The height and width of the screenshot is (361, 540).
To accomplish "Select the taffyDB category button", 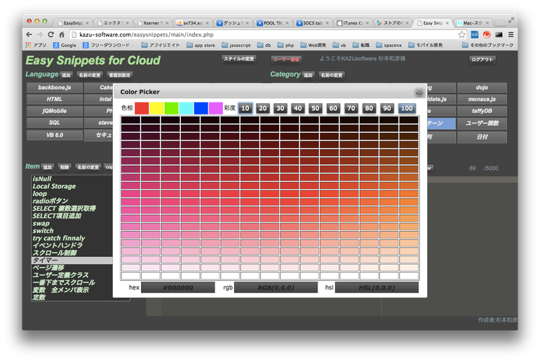I will click(482, 111).
